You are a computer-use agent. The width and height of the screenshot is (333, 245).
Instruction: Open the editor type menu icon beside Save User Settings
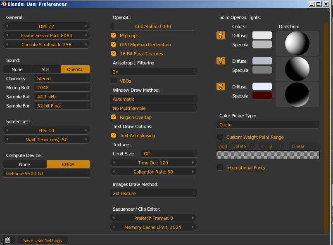pyautogui.click(x=8, y=240)
